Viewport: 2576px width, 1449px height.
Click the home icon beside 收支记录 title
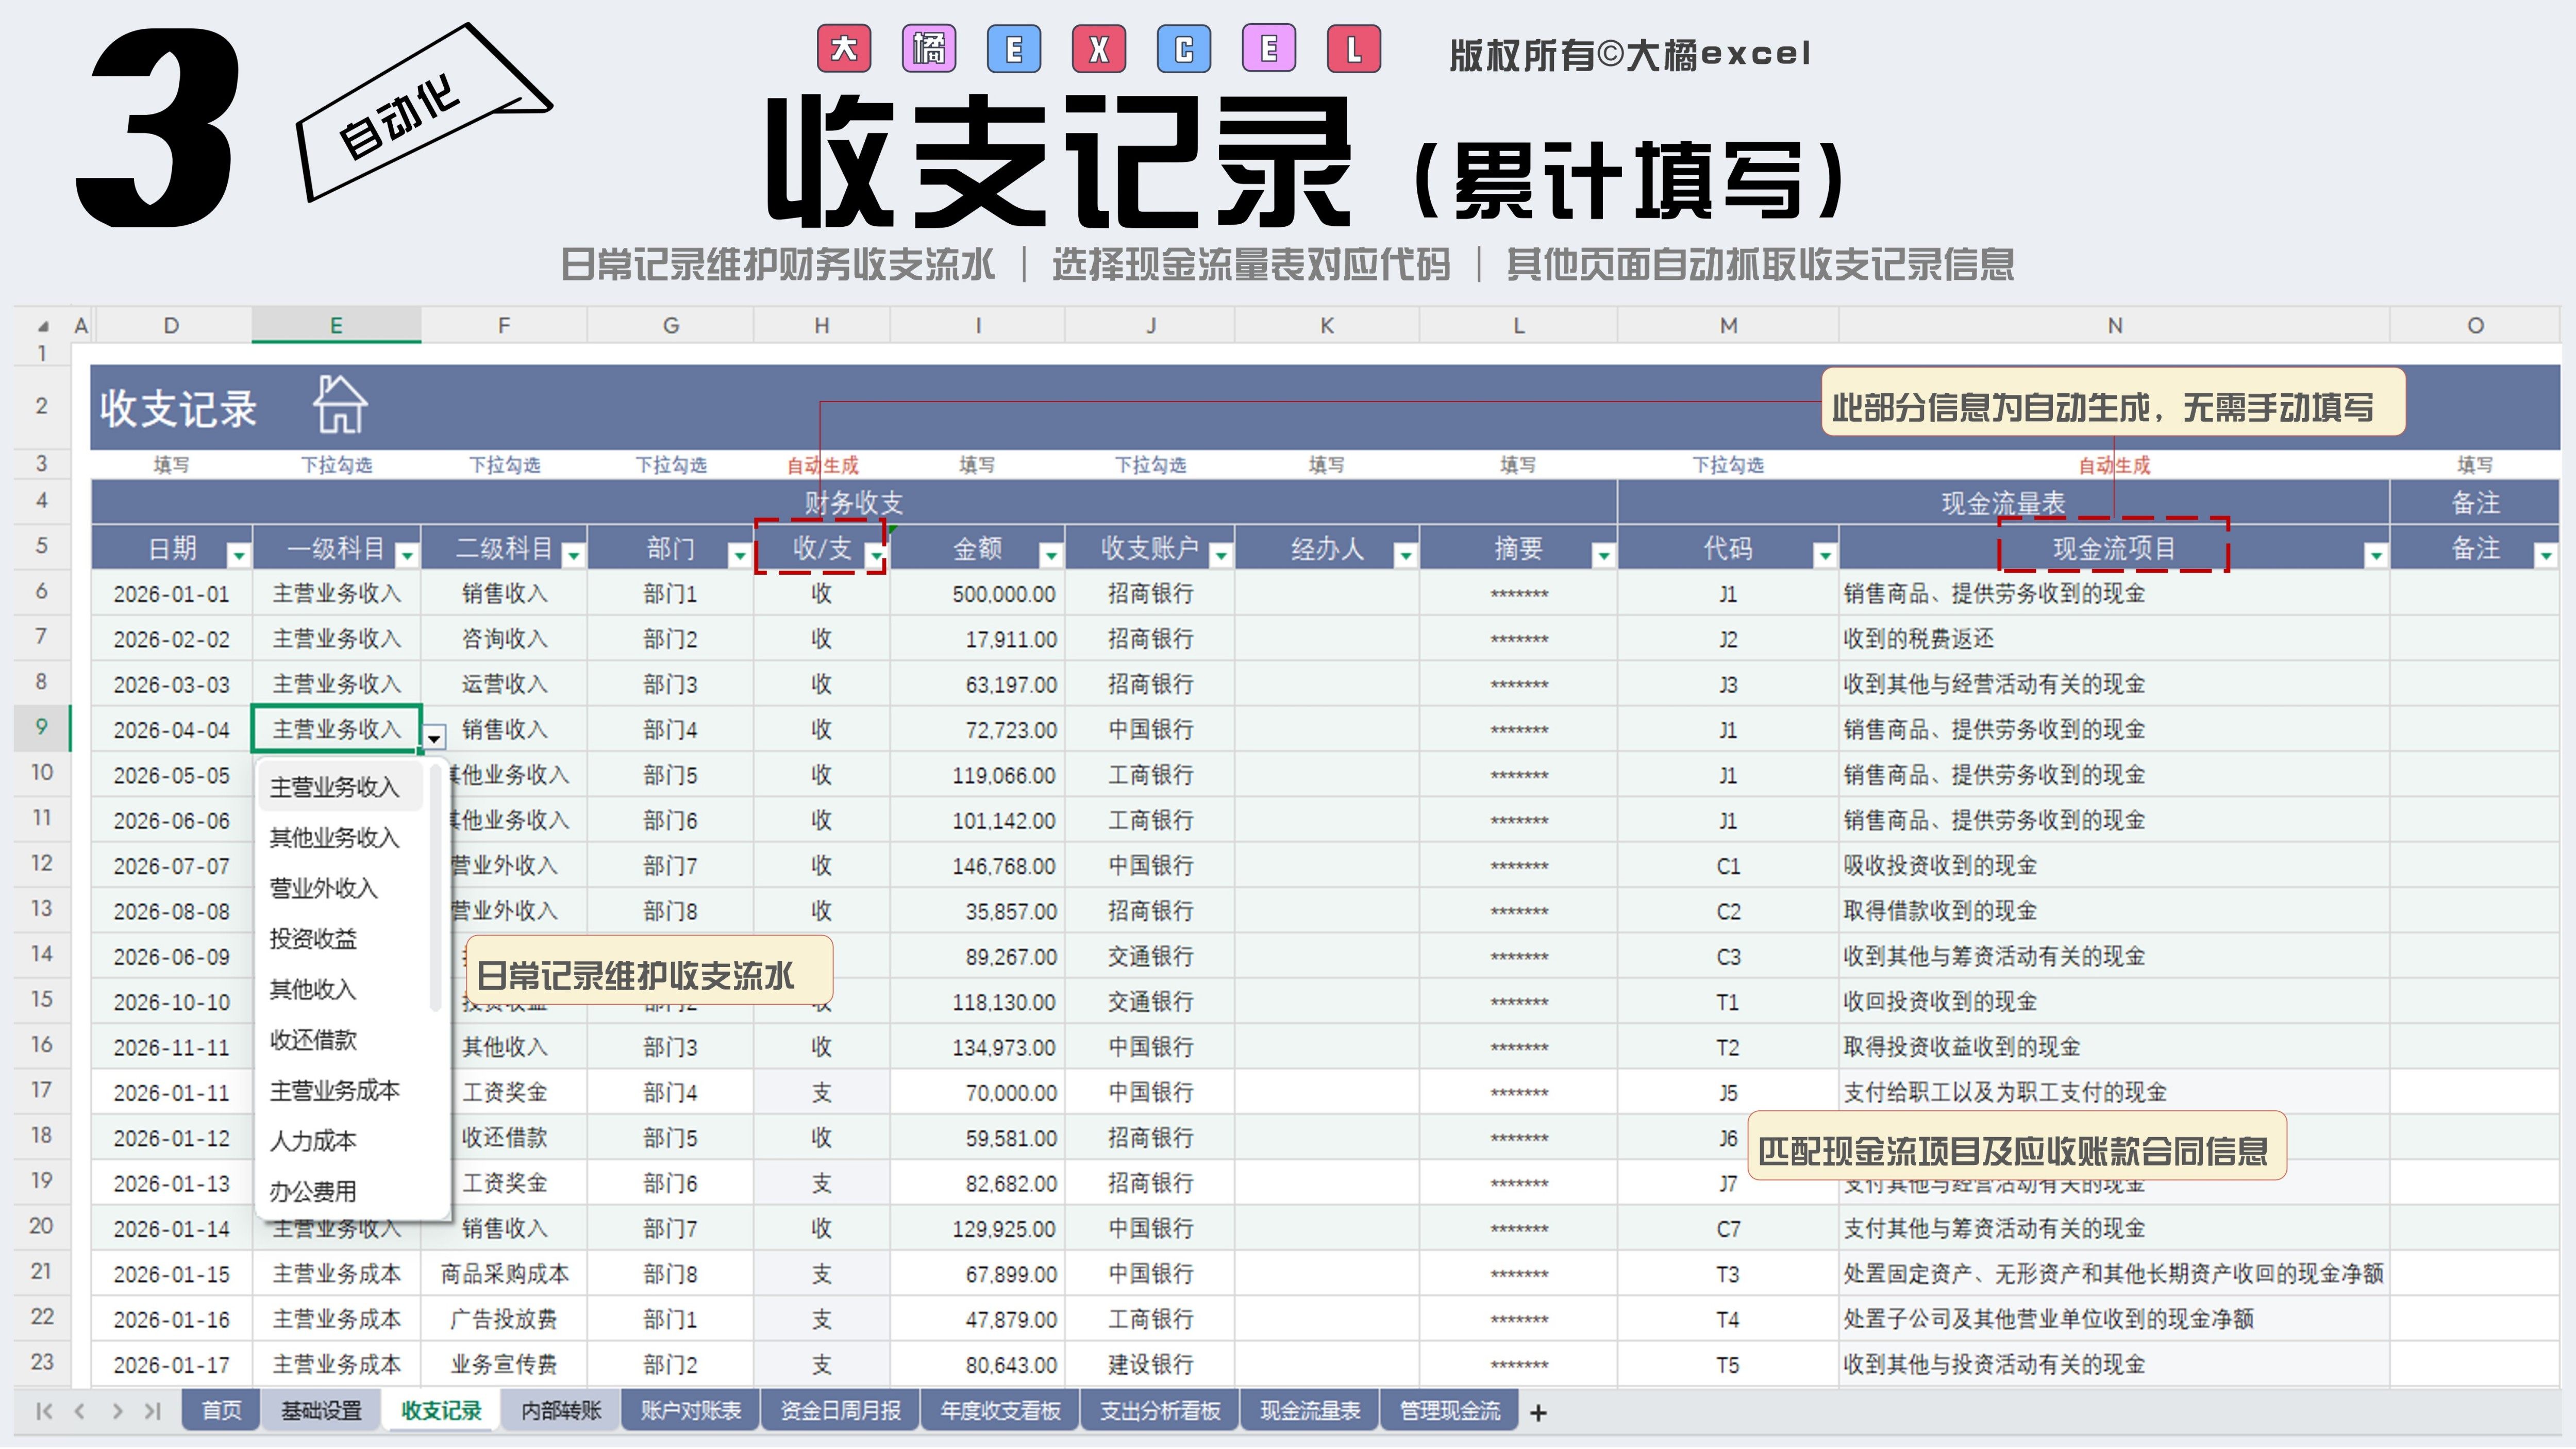click(340, 405)
